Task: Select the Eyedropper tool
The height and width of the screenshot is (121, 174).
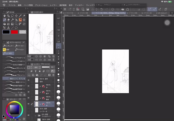Action: click(x=20, y=16)
